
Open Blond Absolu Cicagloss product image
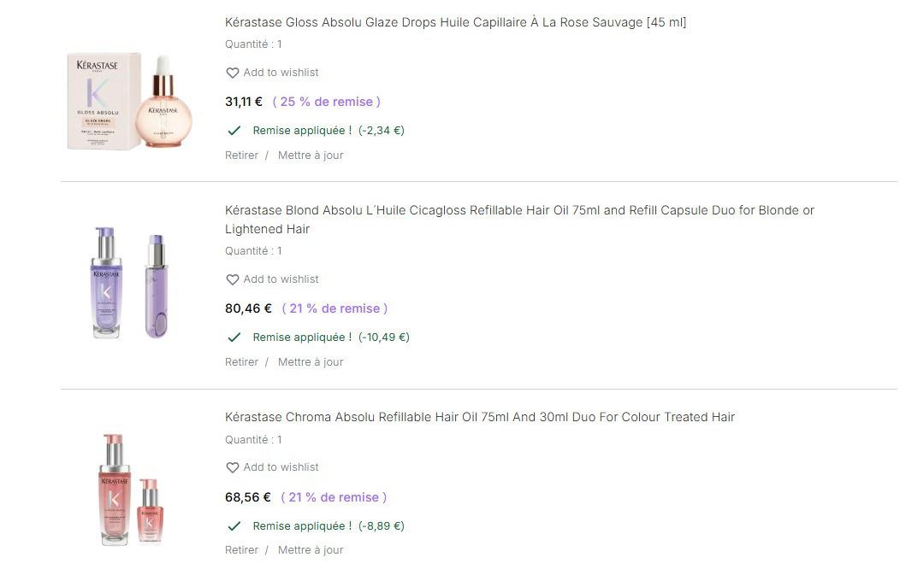[x=129, y=282]
